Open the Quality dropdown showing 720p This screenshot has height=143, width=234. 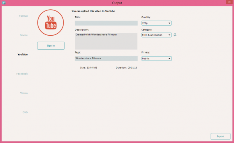point(156,23)
